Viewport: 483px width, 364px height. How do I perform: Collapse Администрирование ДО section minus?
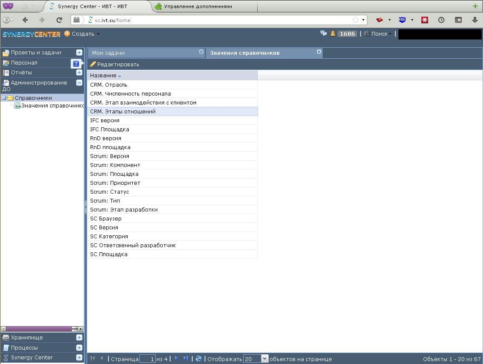point(79,82)
